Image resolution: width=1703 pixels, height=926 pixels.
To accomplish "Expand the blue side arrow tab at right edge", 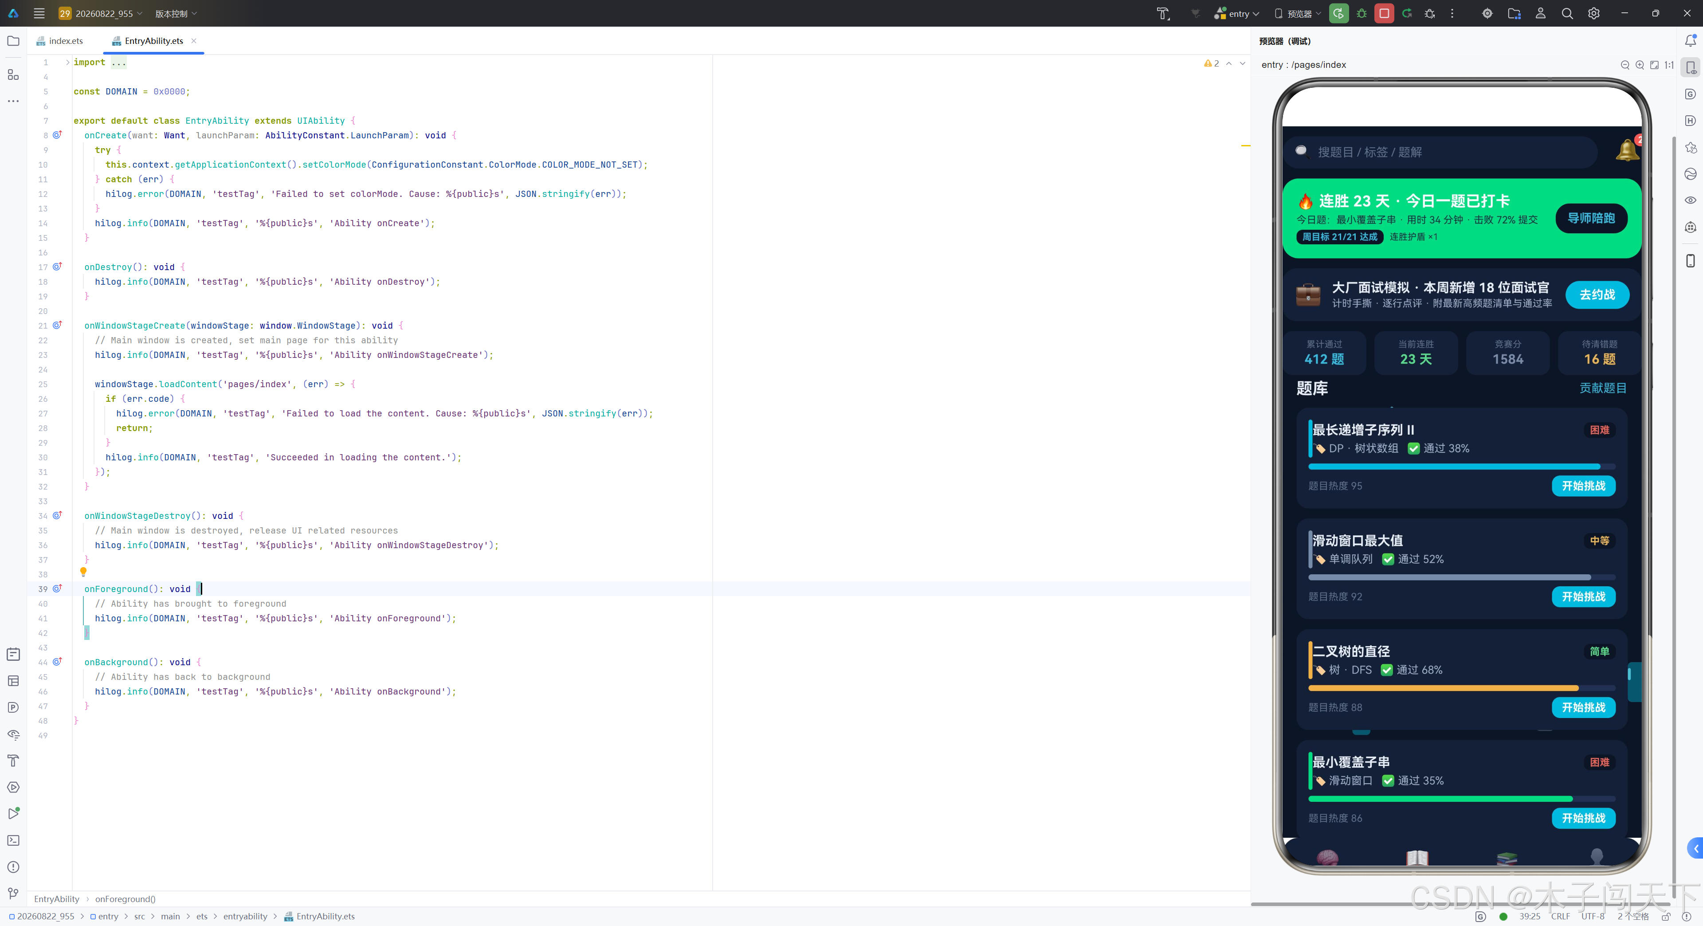I will [x=1696, y=849].
